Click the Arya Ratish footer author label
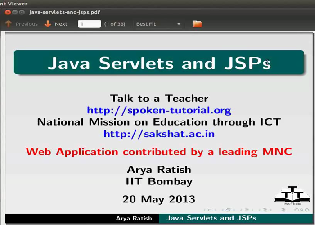The image size is (315, 225). point(134,219)
